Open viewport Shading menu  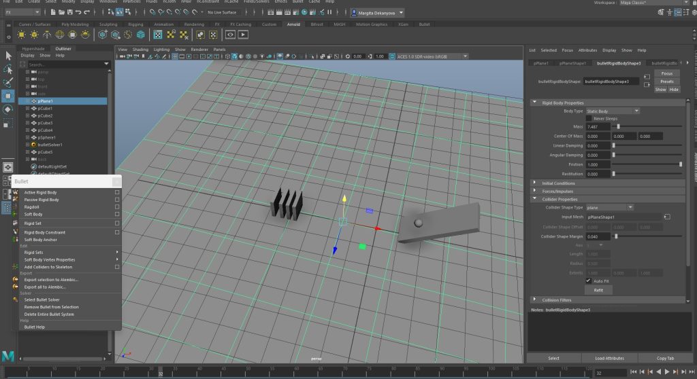pos(140,50)
